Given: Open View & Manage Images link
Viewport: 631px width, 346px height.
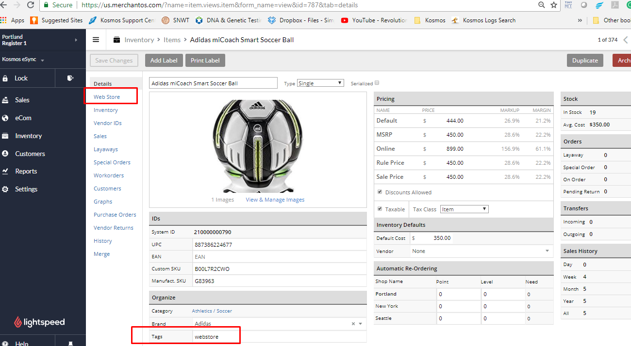Looking at the screenshot, I should [275, 200].
